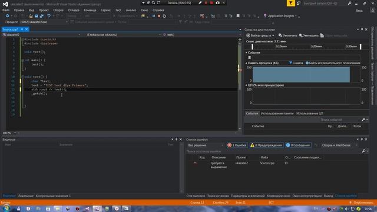This screenshot has width=377, height=212.
Task: Open Visual Studio from the taskbar
Action: pos(97,208)
